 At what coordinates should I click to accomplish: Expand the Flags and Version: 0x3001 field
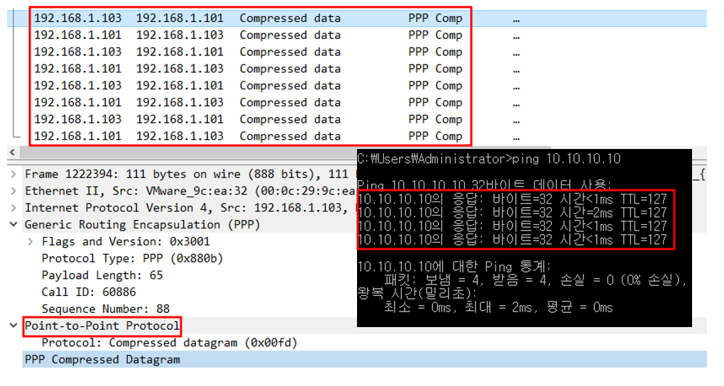click(x=30, y=241)
